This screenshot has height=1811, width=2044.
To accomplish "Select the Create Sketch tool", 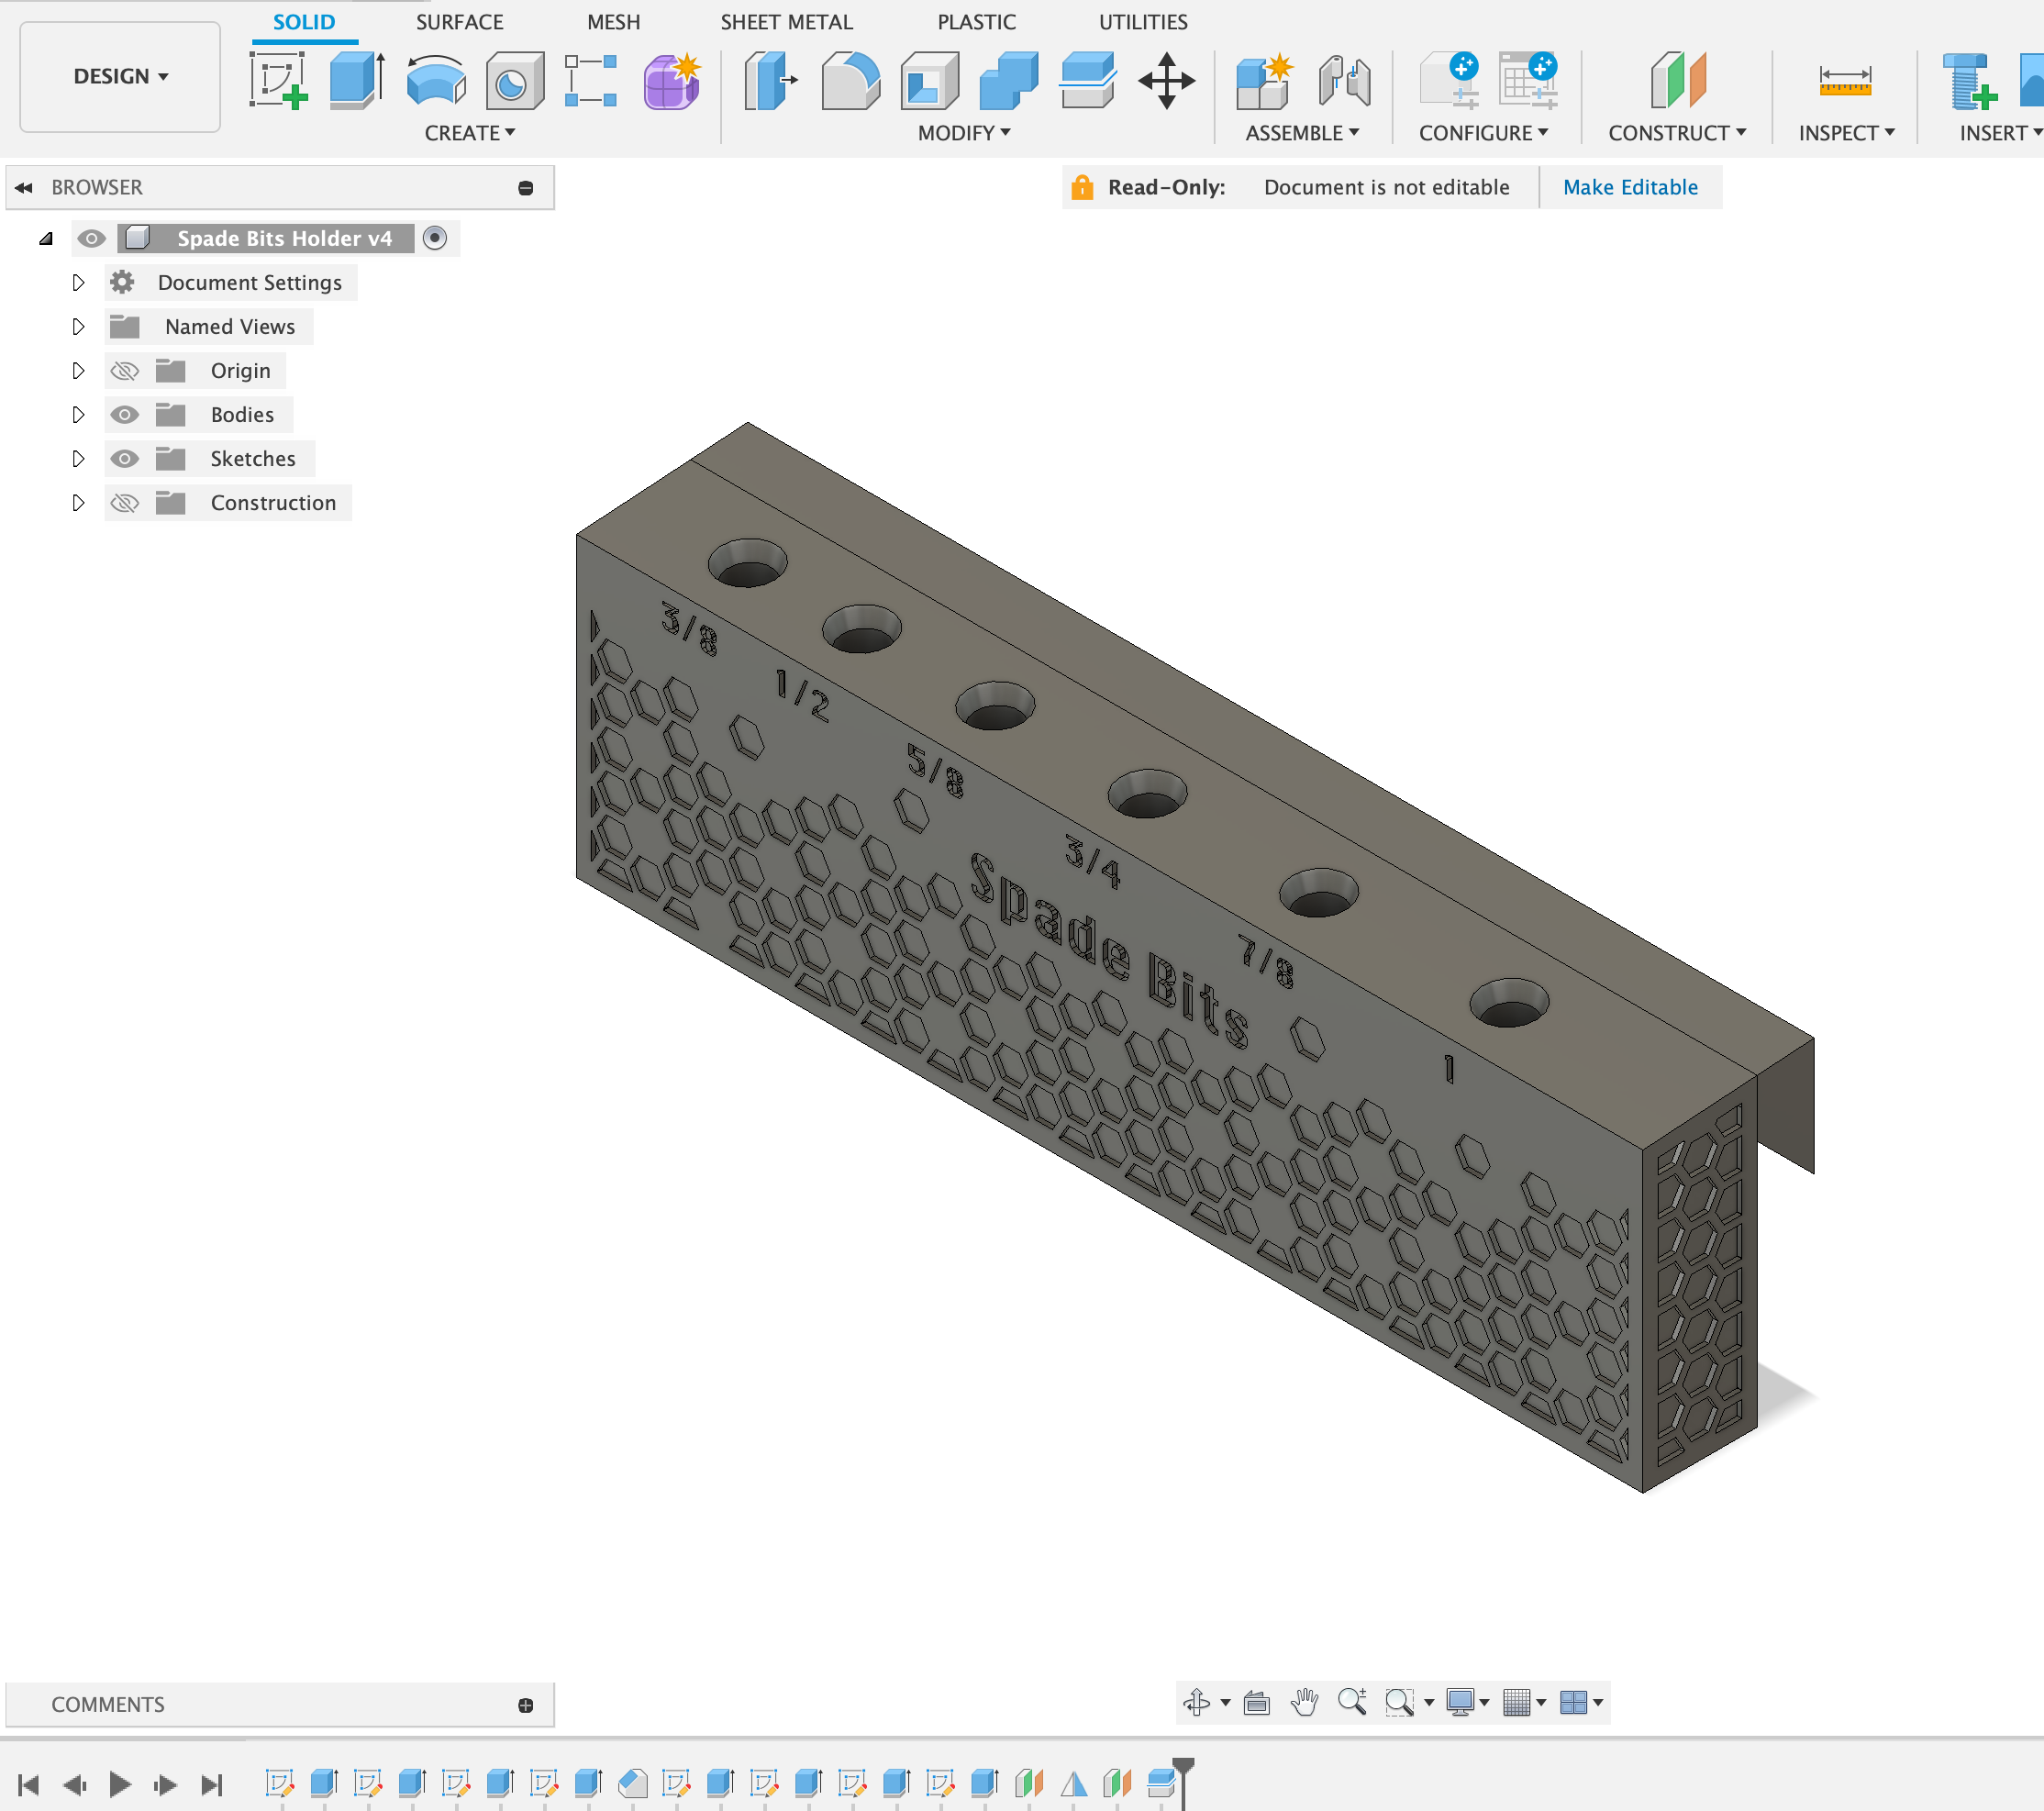I will [x=278, y=81].
